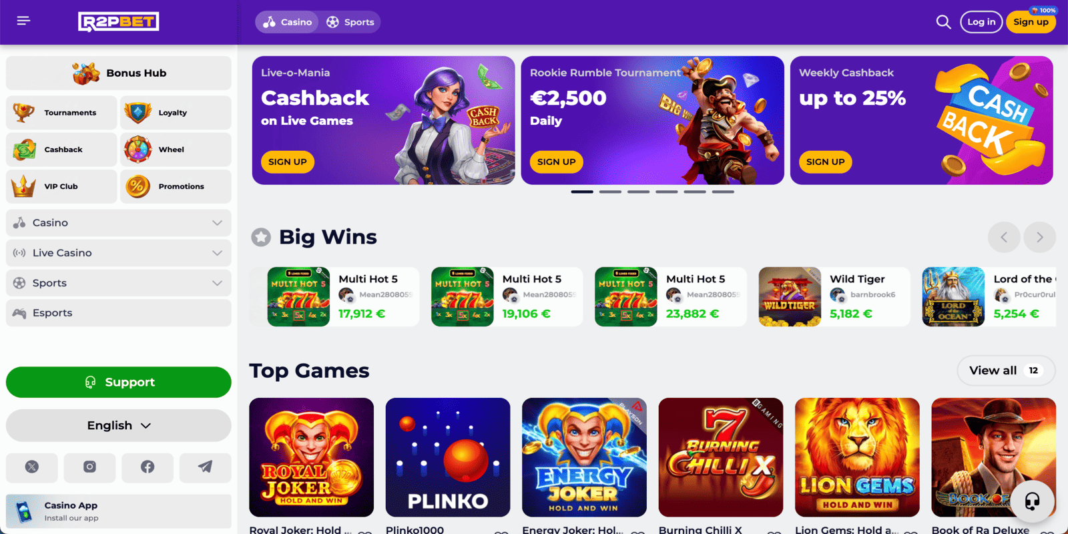Image resolution: width=1068 pixels, height=534 pixels.
Task: Open the English language dropdown
Action: click(119, 425)
